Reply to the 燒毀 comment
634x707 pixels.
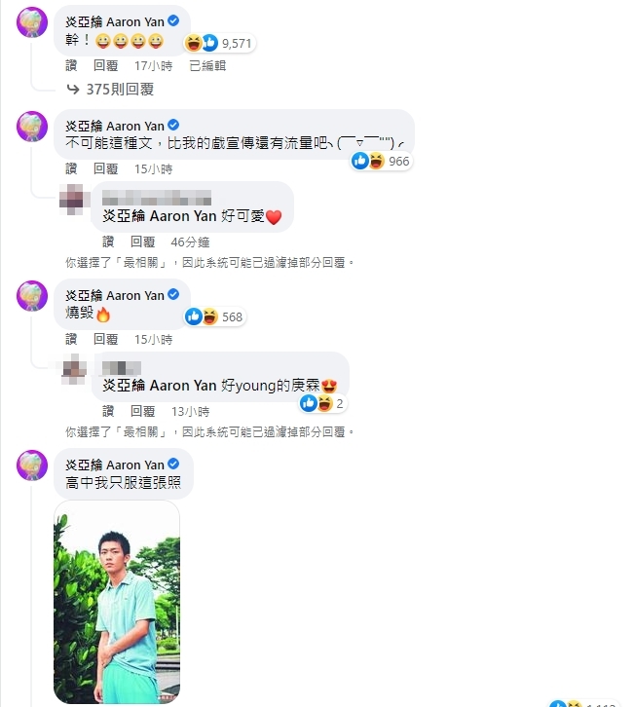(x=105, y=339)
